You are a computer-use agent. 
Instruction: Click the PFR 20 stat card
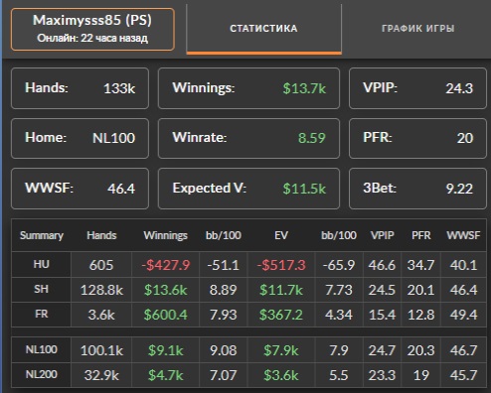(417, 138)
